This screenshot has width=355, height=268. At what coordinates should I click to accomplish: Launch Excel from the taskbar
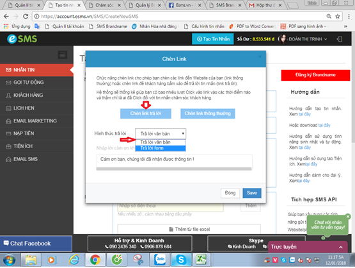pos(201,260)
